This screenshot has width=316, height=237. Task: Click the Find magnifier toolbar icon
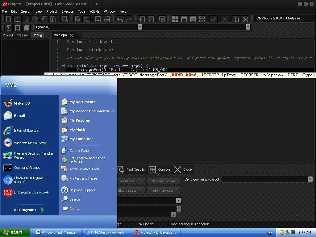click(77, 19)
